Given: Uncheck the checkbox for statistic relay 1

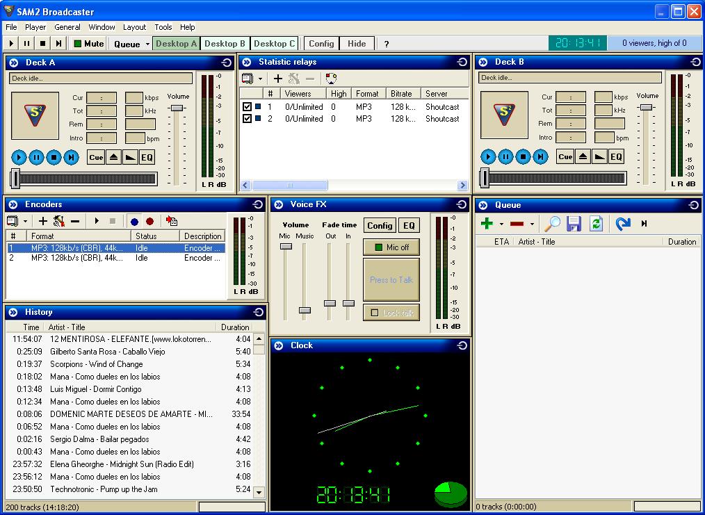Looking at the screenshot, I should (247, 107).
